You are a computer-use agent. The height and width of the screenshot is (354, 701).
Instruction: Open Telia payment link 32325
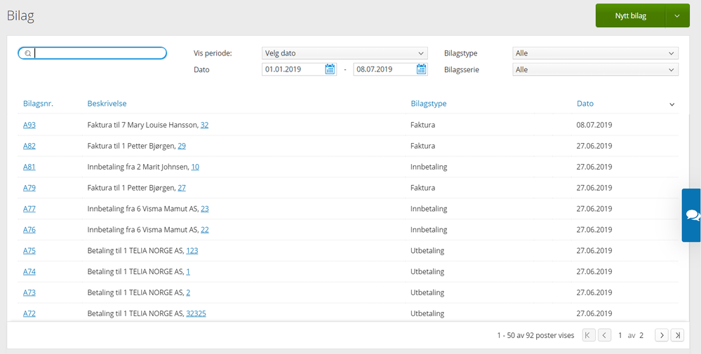click(196, 313)
